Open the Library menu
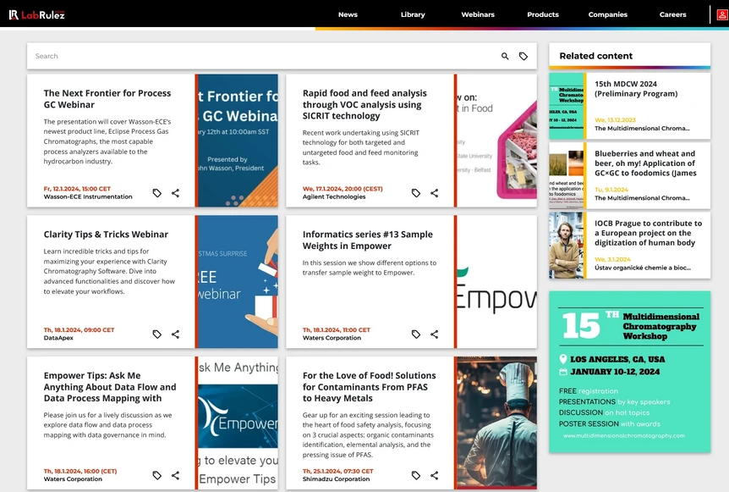The image size is (729, 492). pos(413,14)
